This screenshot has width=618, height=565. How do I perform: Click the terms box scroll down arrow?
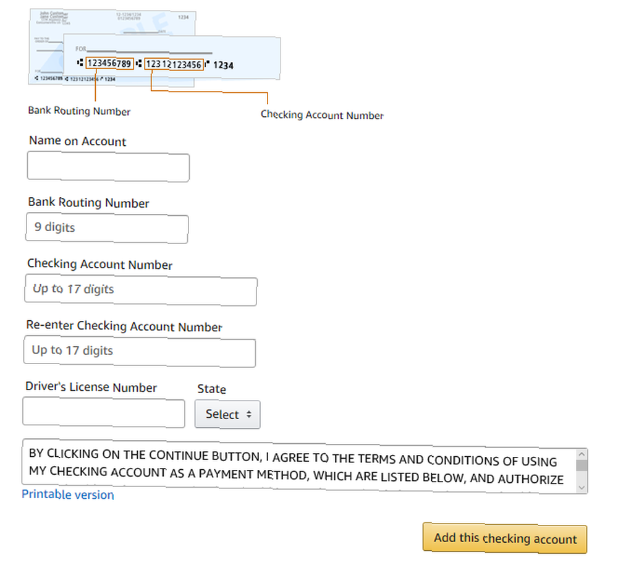(x=582, y=488)
